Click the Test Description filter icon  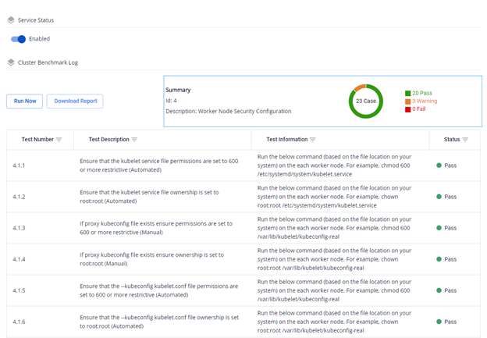[134, 140]
